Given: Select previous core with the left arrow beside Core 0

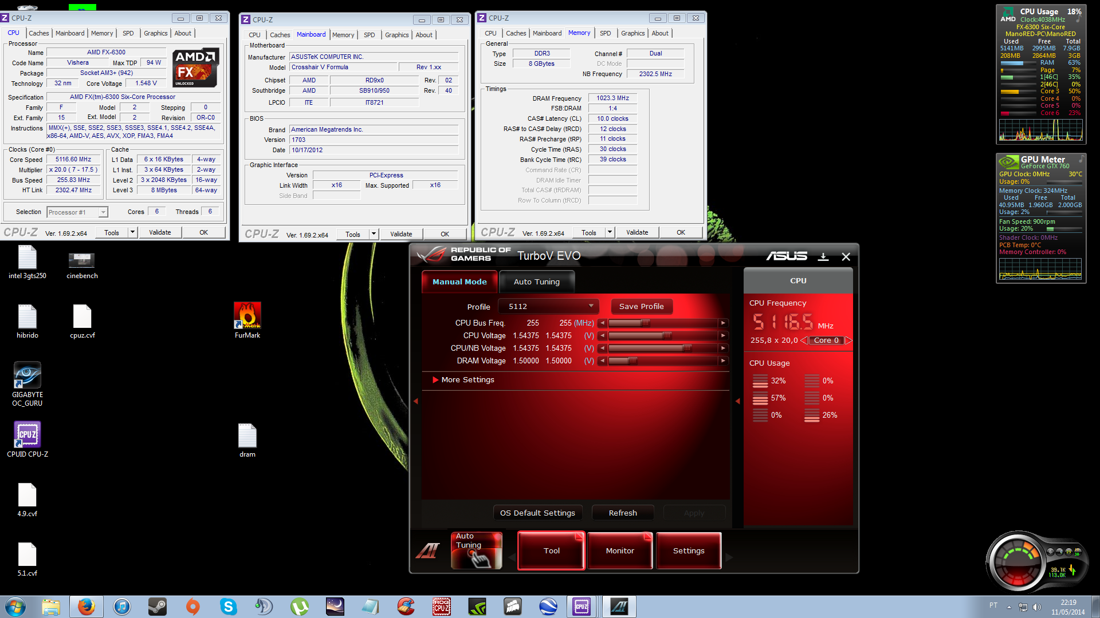Looking at the screenshot, I should coord(804,340).
